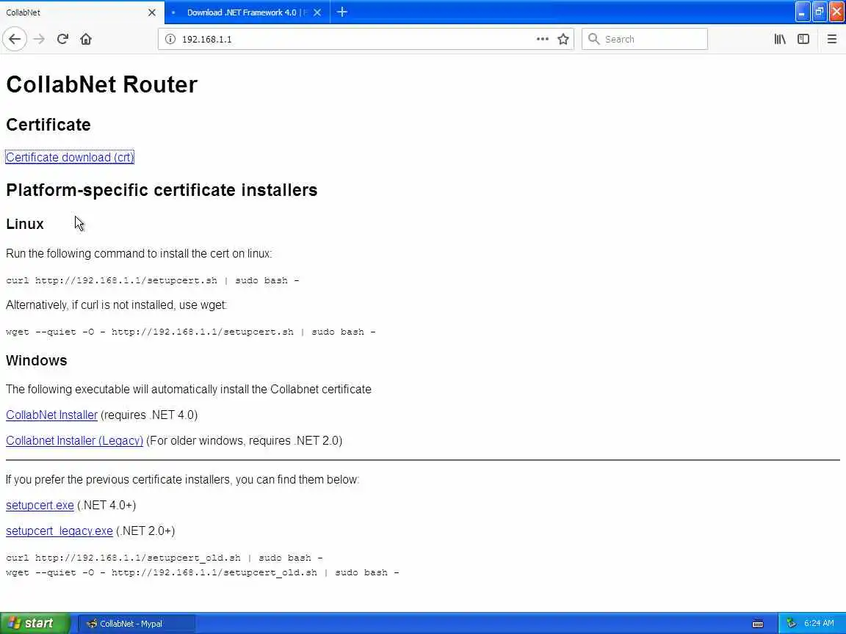Open the CollabNet Installer link
Screen dimensions: 846x634
pos(52,415)
